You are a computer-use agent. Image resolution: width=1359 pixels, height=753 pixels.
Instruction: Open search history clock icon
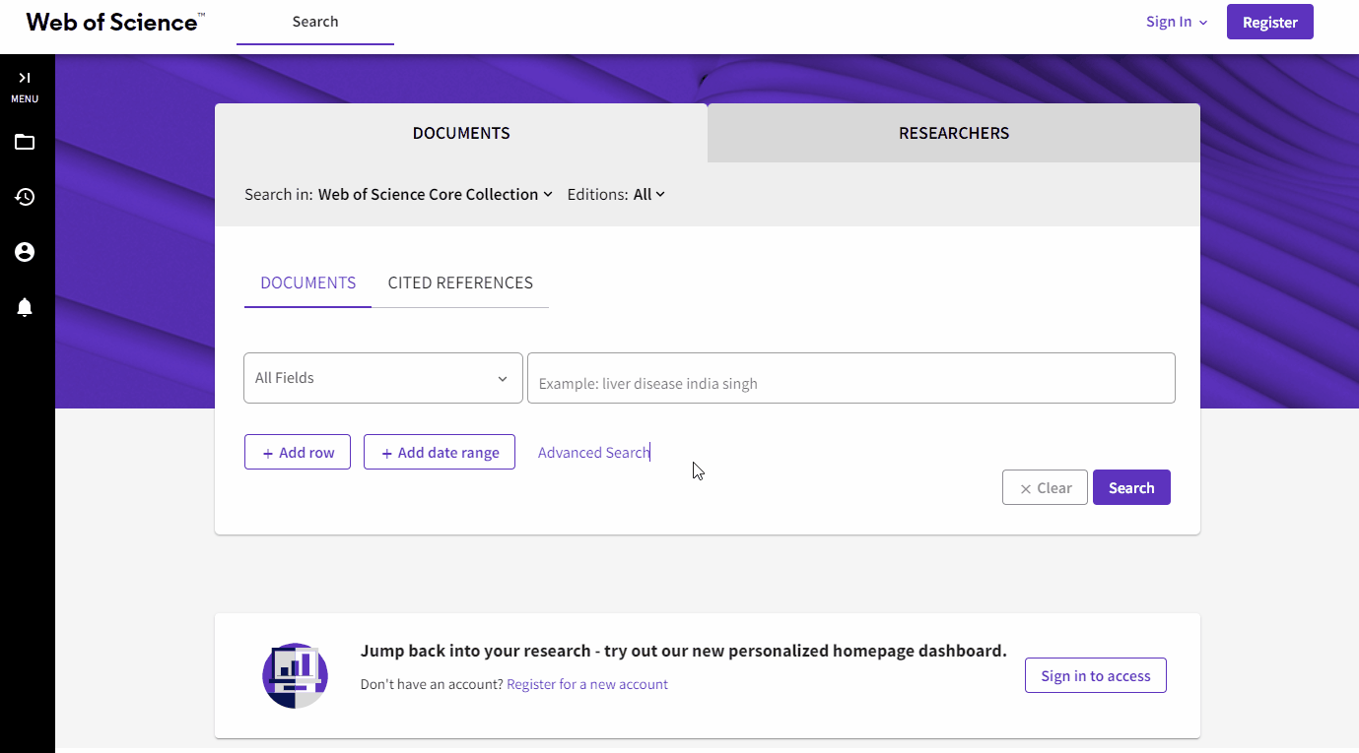(x=25, y=197)
